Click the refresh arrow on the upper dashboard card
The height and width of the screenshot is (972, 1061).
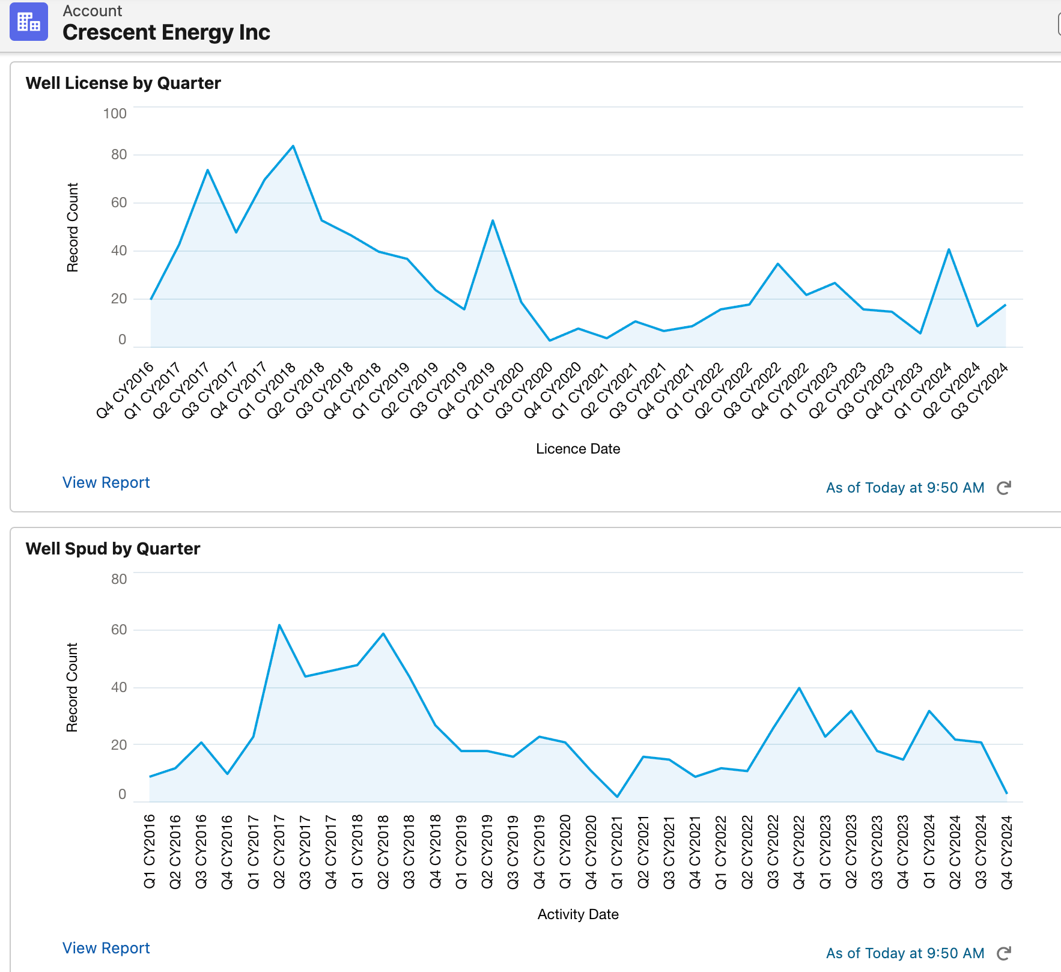tap(1005, 488)
